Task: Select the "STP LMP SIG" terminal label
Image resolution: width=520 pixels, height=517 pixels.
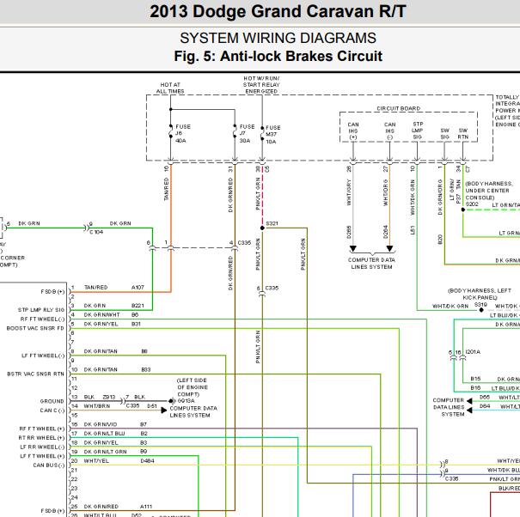Action: (418, 131)
